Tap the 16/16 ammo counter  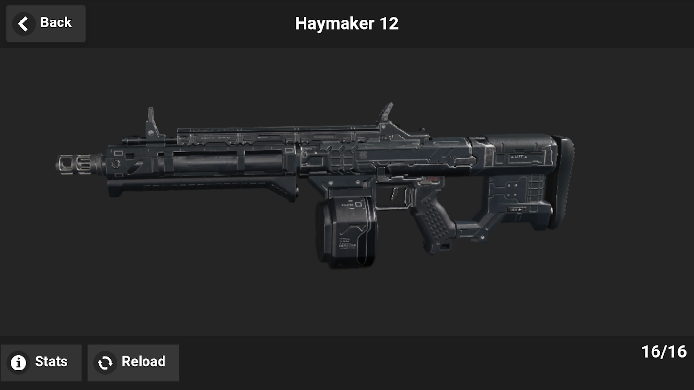(x=664, y=351)
